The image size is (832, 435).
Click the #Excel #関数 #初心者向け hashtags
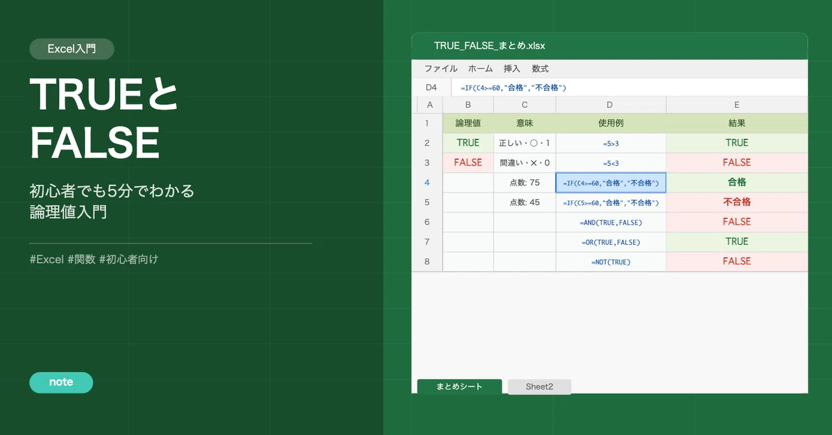94,259
